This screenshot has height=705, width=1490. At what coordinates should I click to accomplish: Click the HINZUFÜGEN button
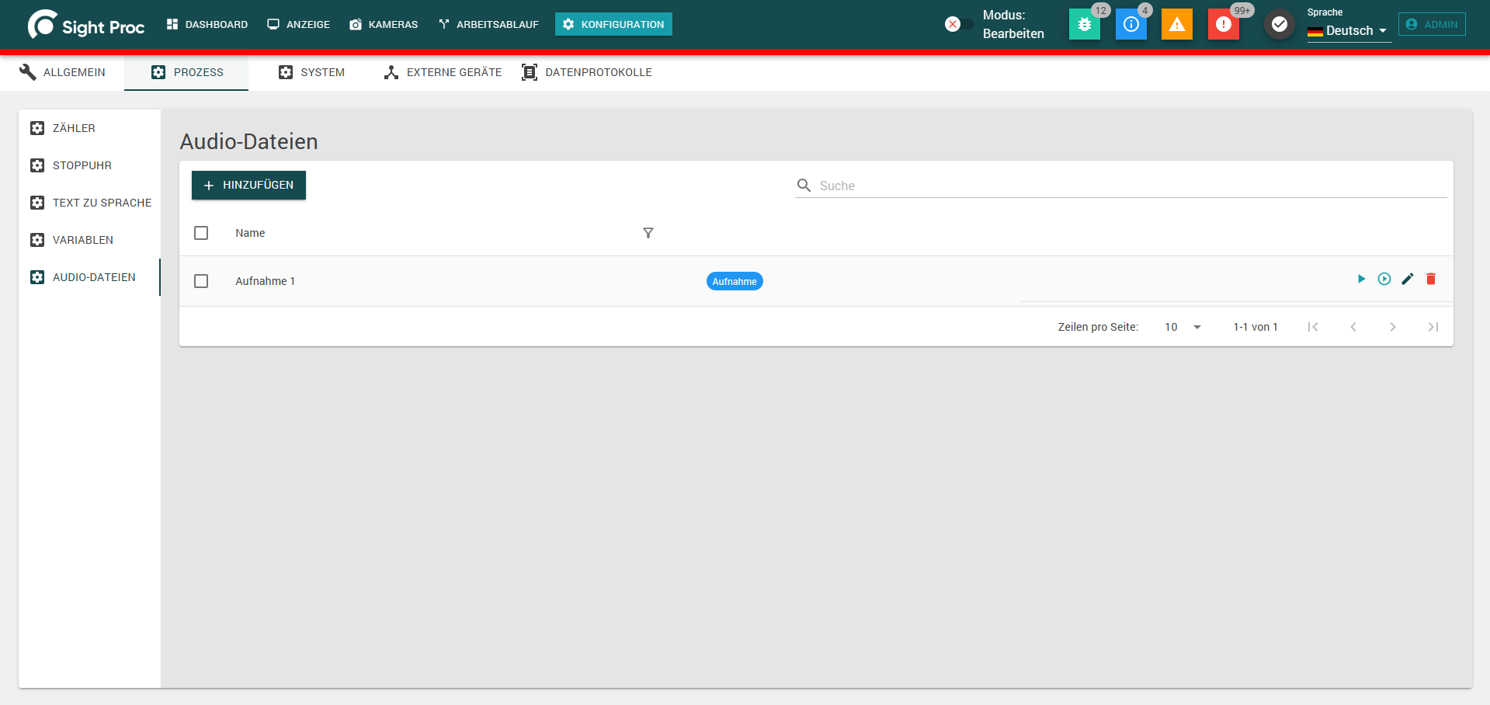[x=248, y=185]
